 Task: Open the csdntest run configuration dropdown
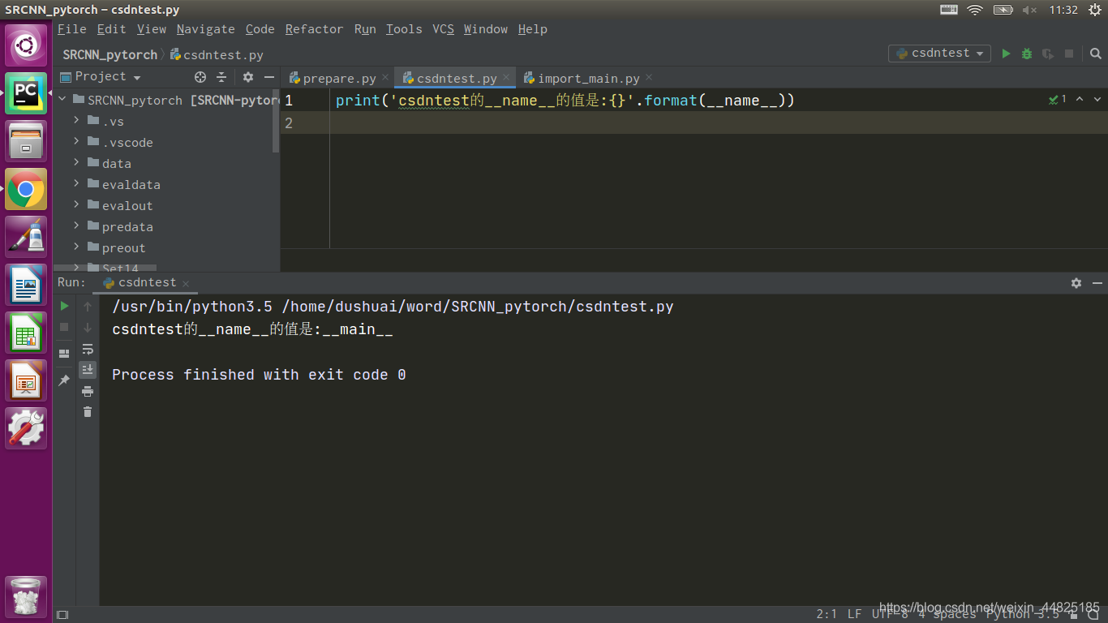pos(939,54)
